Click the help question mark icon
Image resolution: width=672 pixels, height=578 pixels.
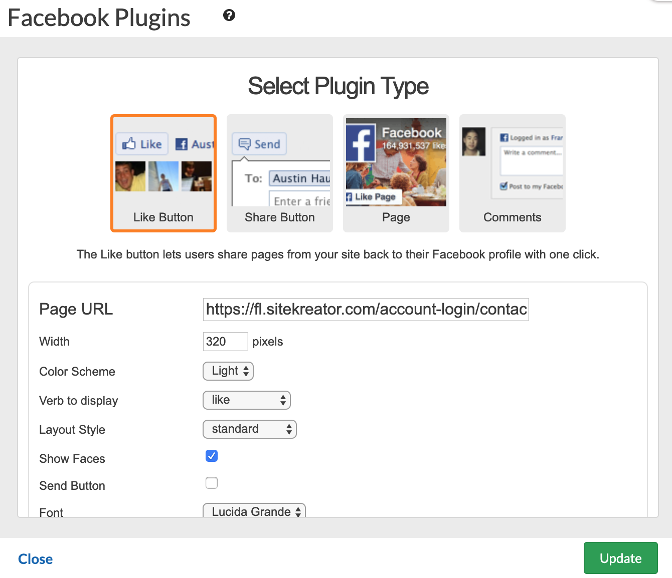229,16
